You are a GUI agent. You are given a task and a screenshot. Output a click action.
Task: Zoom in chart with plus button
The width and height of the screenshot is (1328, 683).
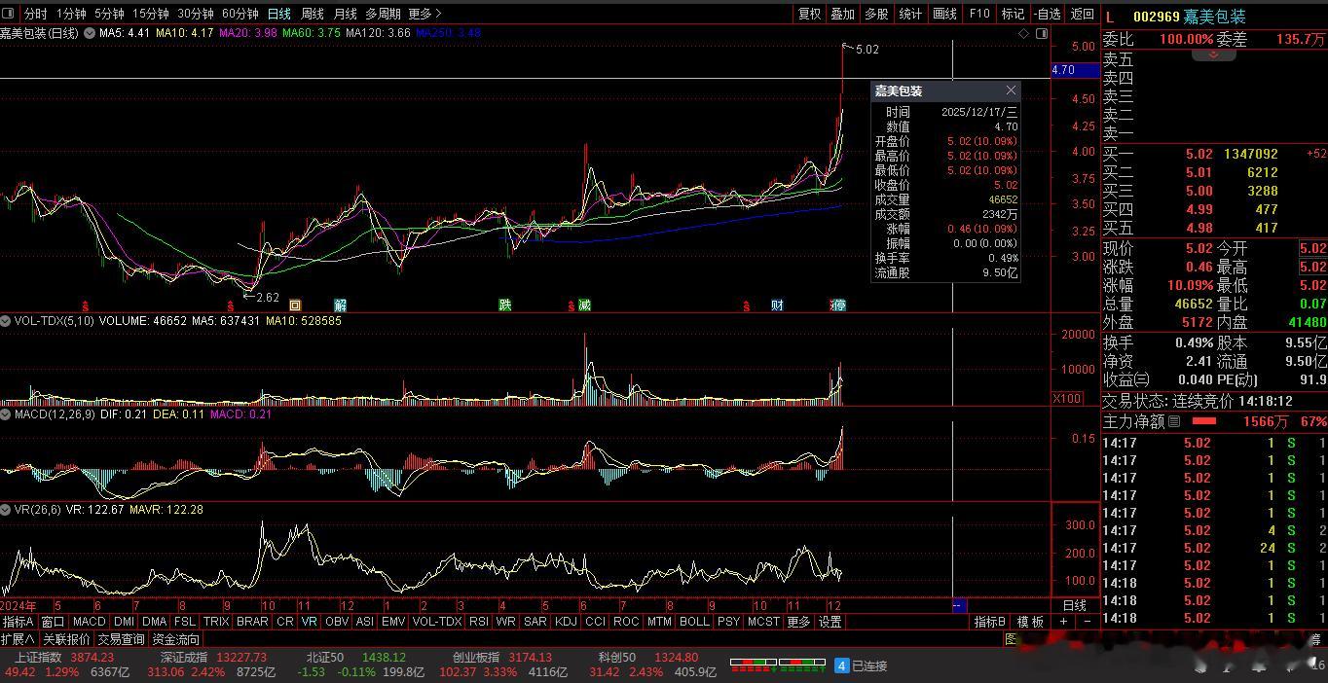1063,622
